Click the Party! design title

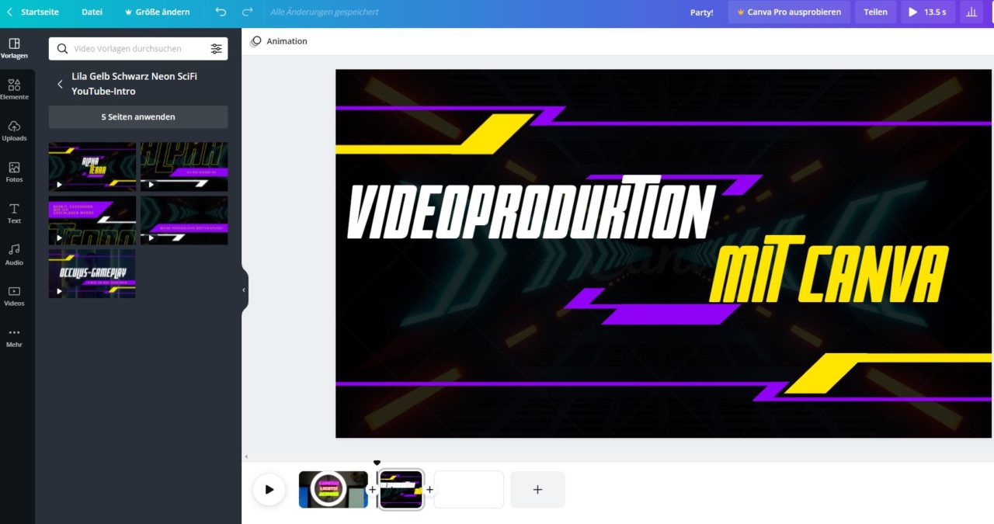pos(701,12)
